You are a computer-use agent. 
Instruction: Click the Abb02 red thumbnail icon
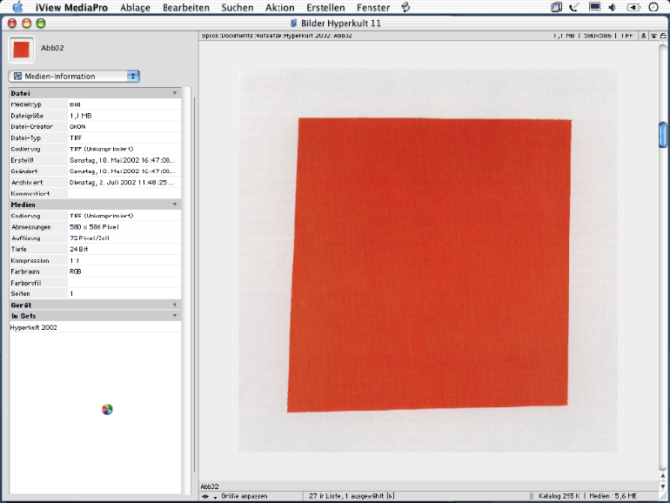tap(22, 49)
